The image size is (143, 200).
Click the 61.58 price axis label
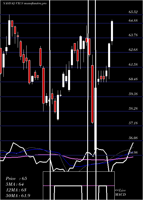coord(133,64)
